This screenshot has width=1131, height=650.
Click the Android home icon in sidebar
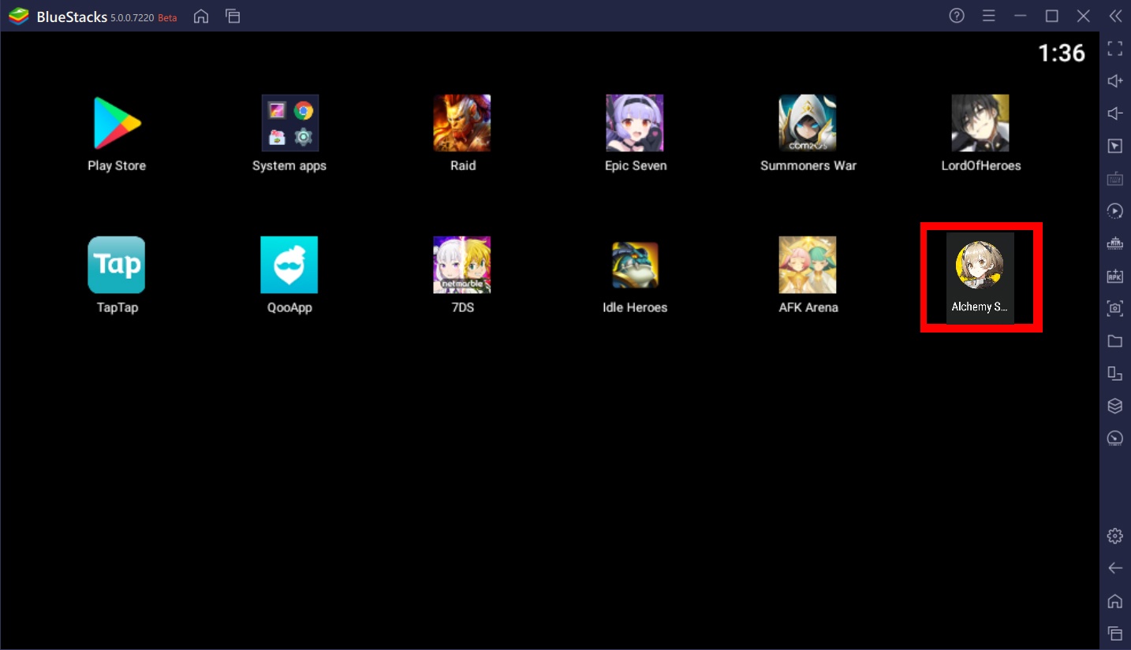(x=1114, y=601)
